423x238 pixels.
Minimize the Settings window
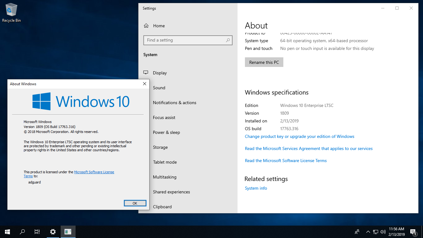click(x=383, y=8)
